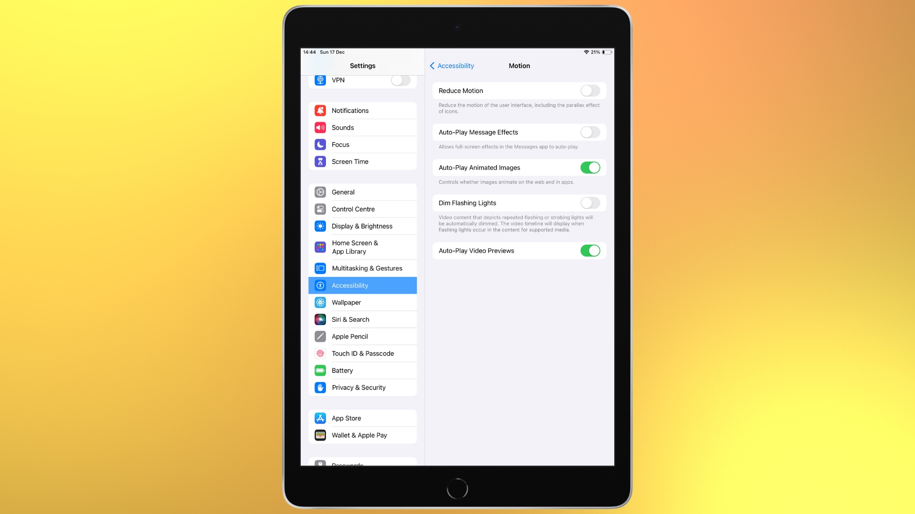915x514 pixels.
Task: Enable the Reduce Motion toggle
Action: pyautogui.click(x=590, y=90)
